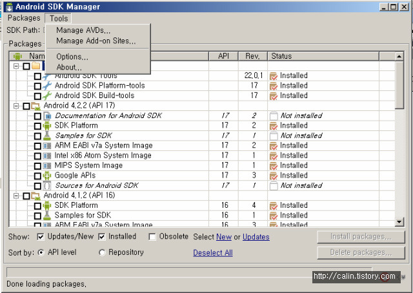This screenshot has height=293, width=413.
Task: Click the Android 4.2.2 folder icon
Action: pyautogui.click(x=36, y=106)
